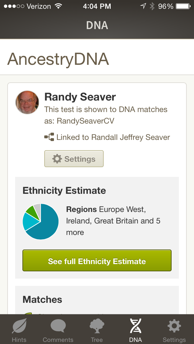
Task: Click the linked-tree icon beside Randall Jeffrey Seaver
Action: [x=49, y=137]
